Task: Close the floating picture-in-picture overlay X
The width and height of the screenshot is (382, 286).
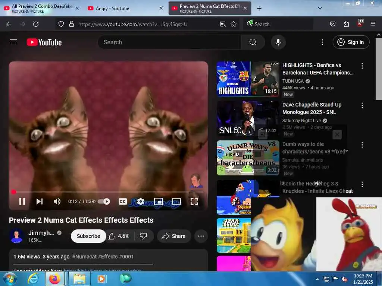Action: coord(337,134)
